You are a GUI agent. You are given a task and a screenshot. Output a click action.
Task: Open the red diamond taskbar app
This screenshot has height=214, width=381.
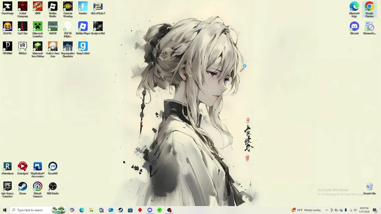click(140, 210)
